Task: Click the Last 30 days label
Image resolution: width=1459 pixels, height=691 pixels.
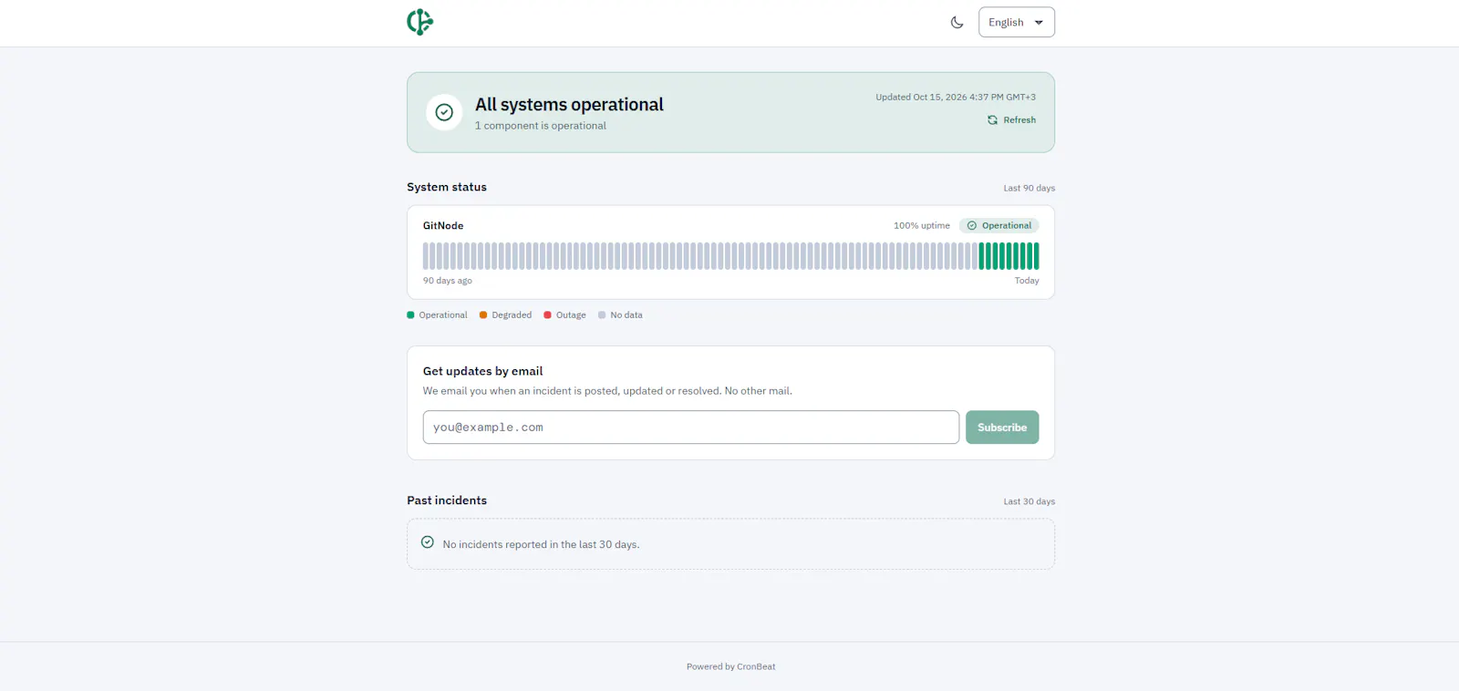Action: (1030, 502)
